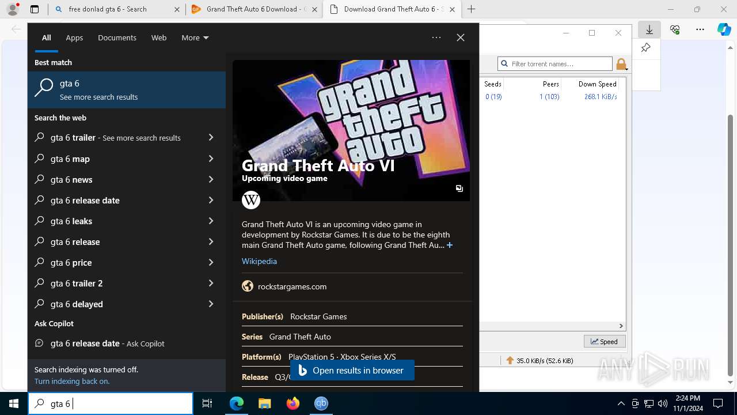
Task: Open the Edge downloads icon
Action: coord(649,29)
